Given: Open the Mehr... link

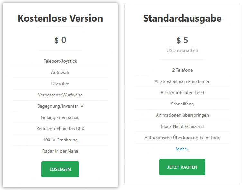Looking at the screenshot, I should pos(182,149).
